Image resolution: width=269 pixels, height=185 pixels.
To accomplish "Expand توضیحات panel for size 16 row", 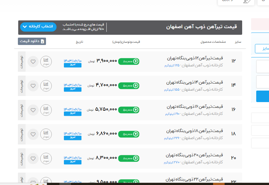I will pyautogui.click(x=22, y=110).
